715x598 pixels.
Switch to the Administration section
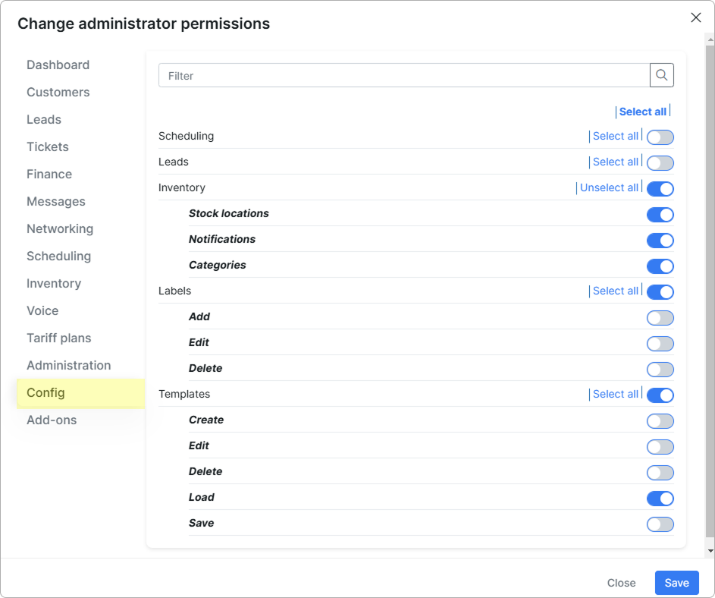tap(68, 365)
